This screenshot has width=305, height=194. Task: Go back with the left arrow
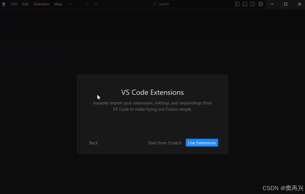click(87, 4)
